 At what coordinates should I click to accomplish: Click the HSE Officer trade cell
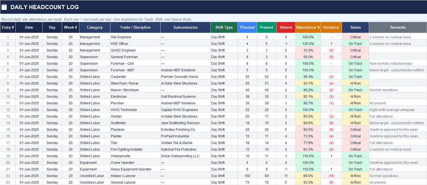(x=135, y=44)
